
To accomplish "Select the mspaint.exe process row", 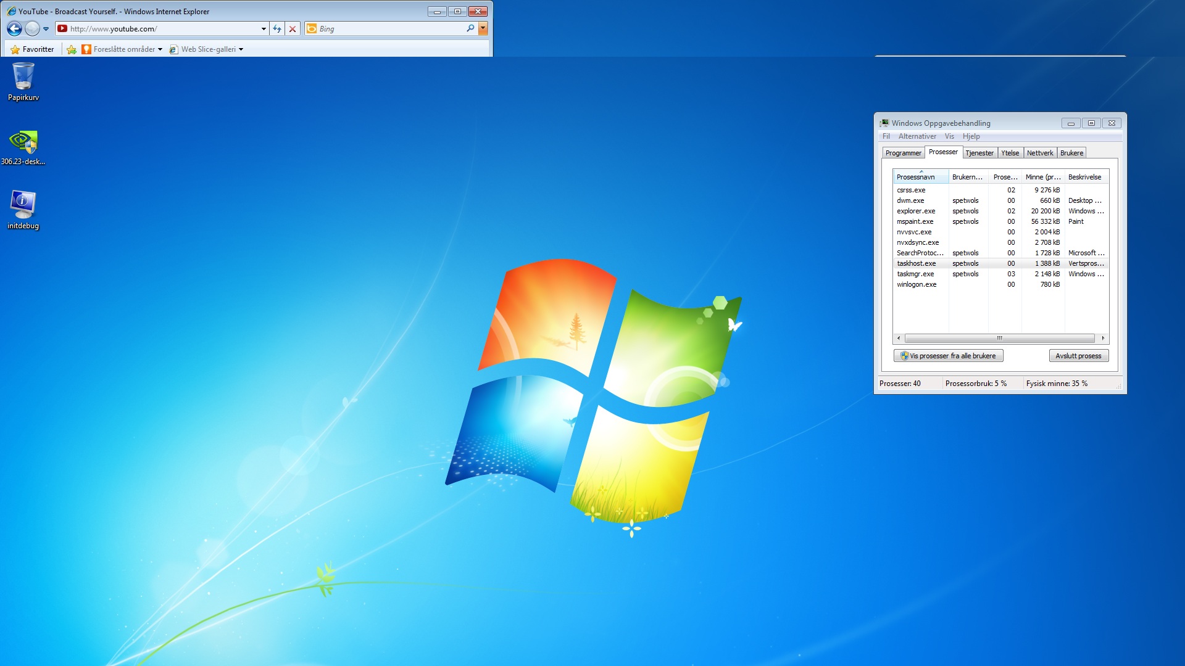I will [1000, 221].
